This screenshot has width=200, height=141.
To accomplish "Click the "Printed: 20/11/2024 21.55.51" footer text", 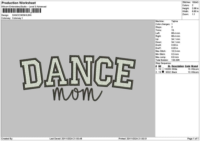I will tap(133, 139).
